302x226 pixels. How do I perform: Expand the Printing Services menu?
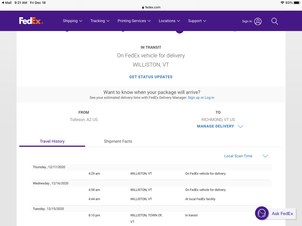click(x=134, y=21)
